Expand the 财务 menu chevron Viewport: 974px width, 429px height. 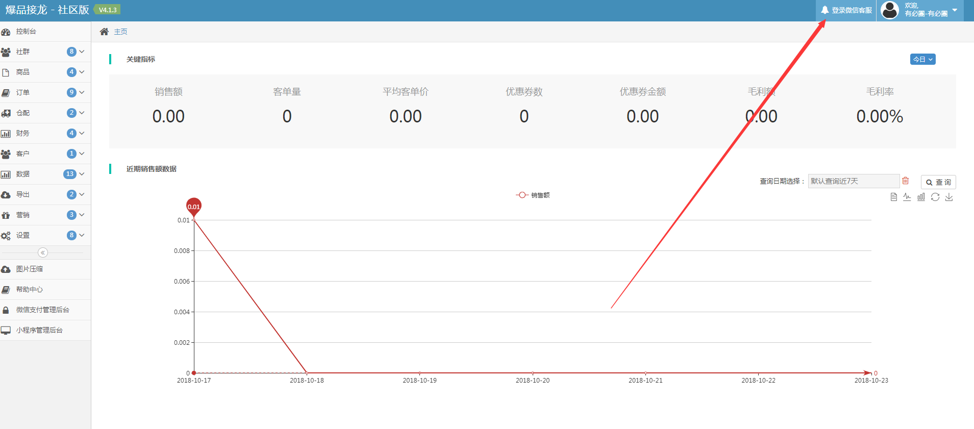click(x=82, y=133)
